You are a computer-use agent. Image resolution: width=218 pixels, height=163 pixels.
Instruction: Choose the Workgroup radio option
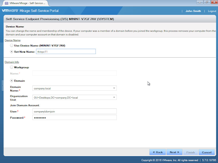pyautogui.click(x=12, y=67)
